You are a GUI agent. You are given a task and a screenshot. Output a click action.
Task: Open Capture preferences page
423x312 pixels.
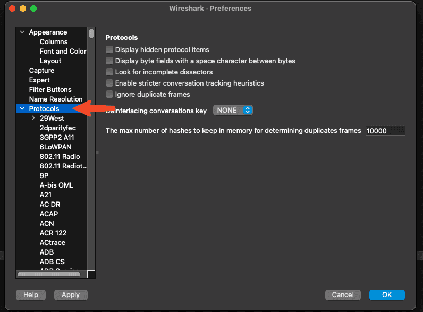click(41, 70)
